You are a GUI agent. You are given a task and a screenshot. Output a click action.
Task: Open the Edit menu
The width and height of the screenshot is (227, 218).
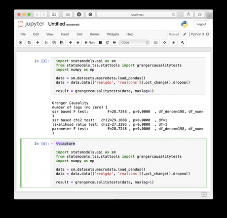[36, 34]
